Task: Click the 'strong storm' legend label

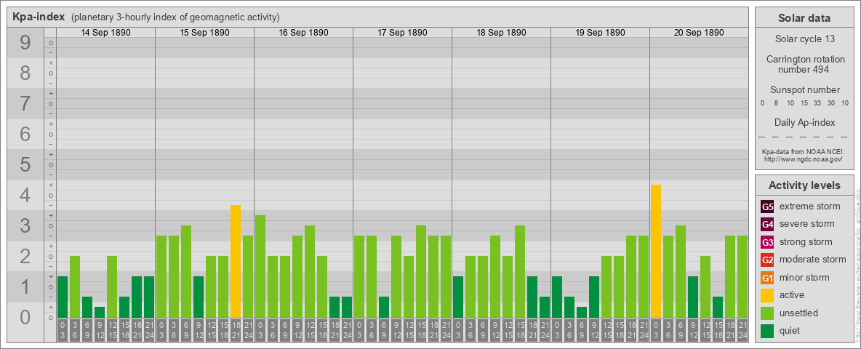Action: click(x=806, y=242)
